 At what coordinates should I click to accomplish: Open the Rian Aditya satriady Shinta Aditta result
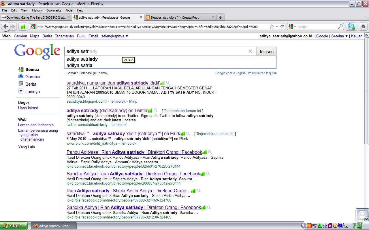(x=129, y=191)
